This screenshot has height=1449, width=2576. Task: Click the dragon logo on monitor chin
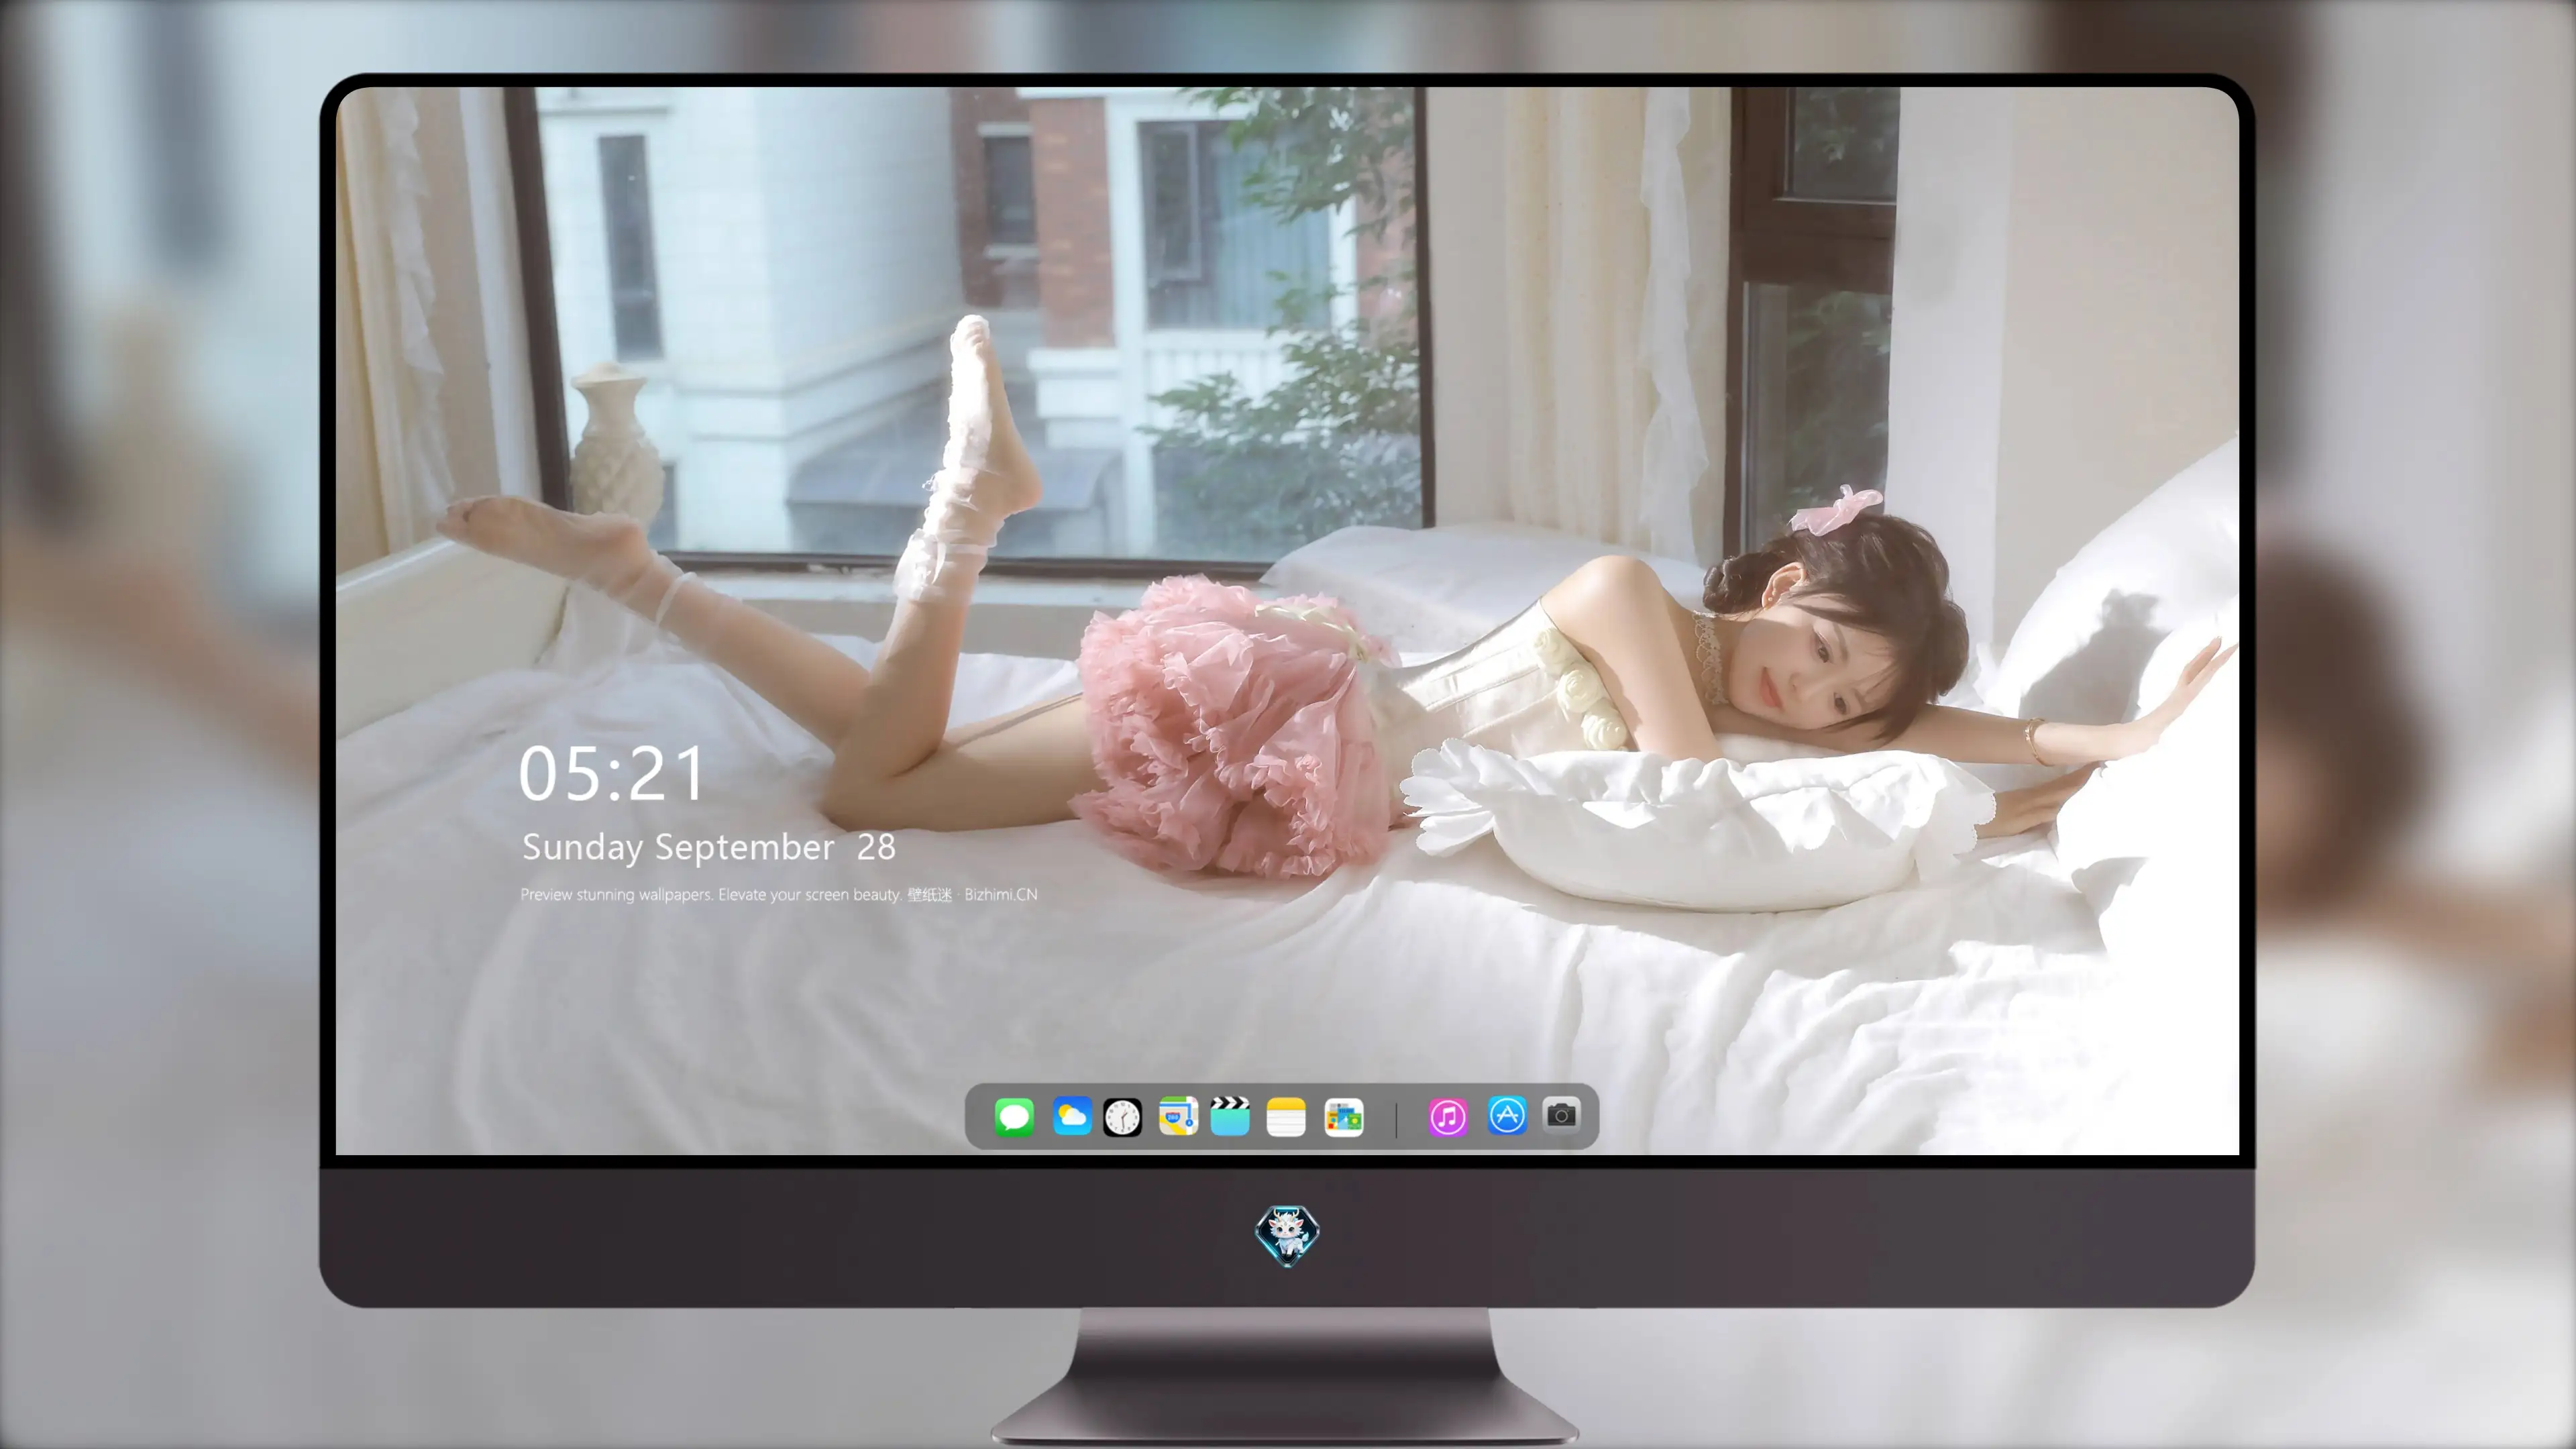[x=1287, y=1236]
